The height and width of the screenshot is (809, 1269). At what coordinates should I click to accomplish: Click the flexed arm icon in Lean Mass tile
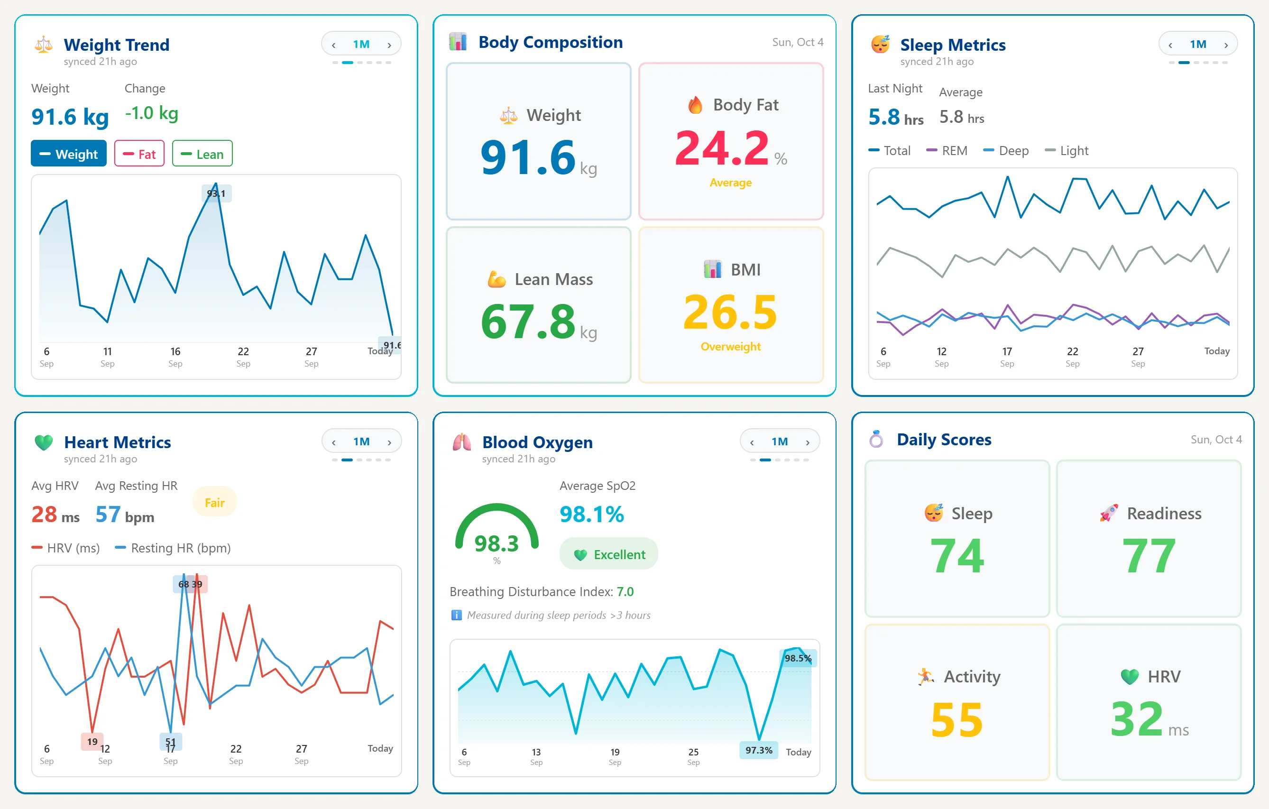point(497,279)
